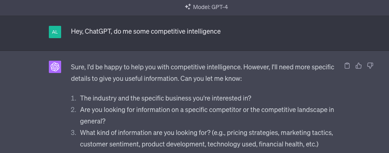Click the word general? in item two

click(x=93, y=121)
